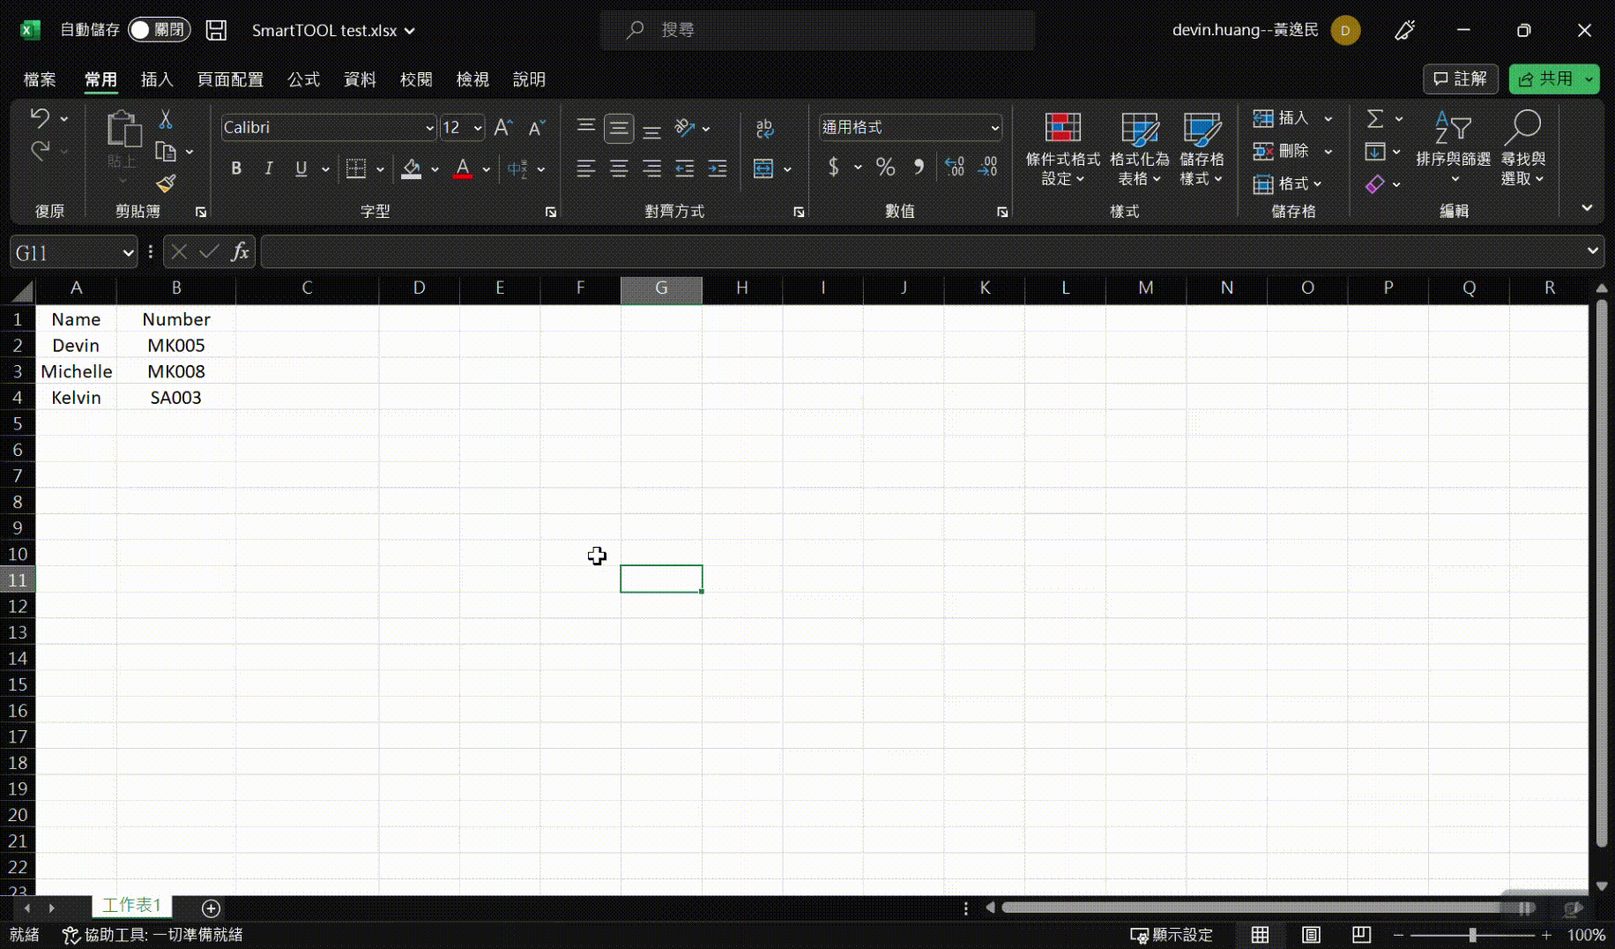Screen dimensions: 1615x949
Task: Click the 註解 comments button
Action: 1460,78
